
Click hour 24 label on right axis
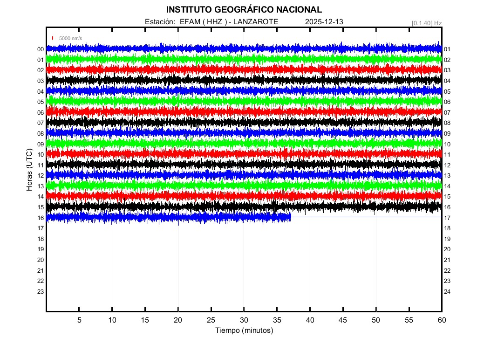tap(447, 292)
